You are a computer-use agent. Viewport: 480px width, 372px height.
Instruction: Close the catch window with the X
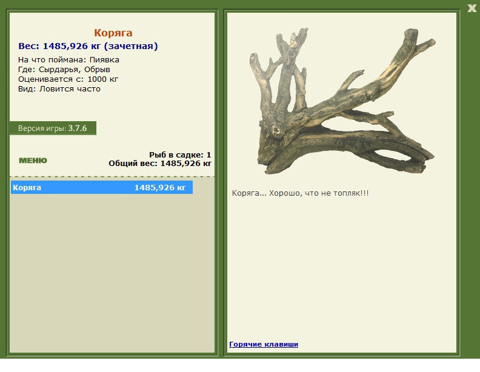click(472, 8)
